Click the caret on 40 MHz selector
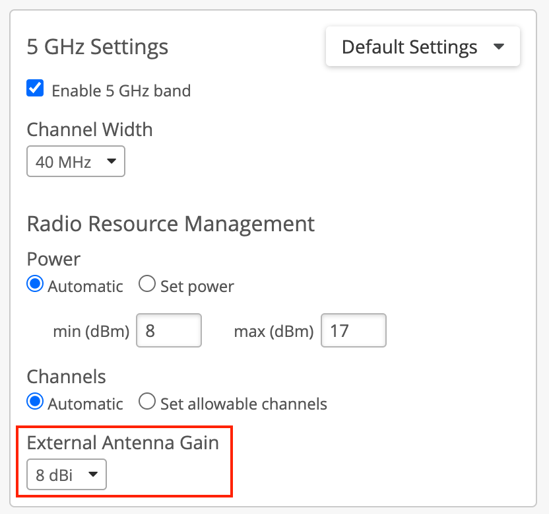Screen dimensions: 549x514 coord(111,161)
